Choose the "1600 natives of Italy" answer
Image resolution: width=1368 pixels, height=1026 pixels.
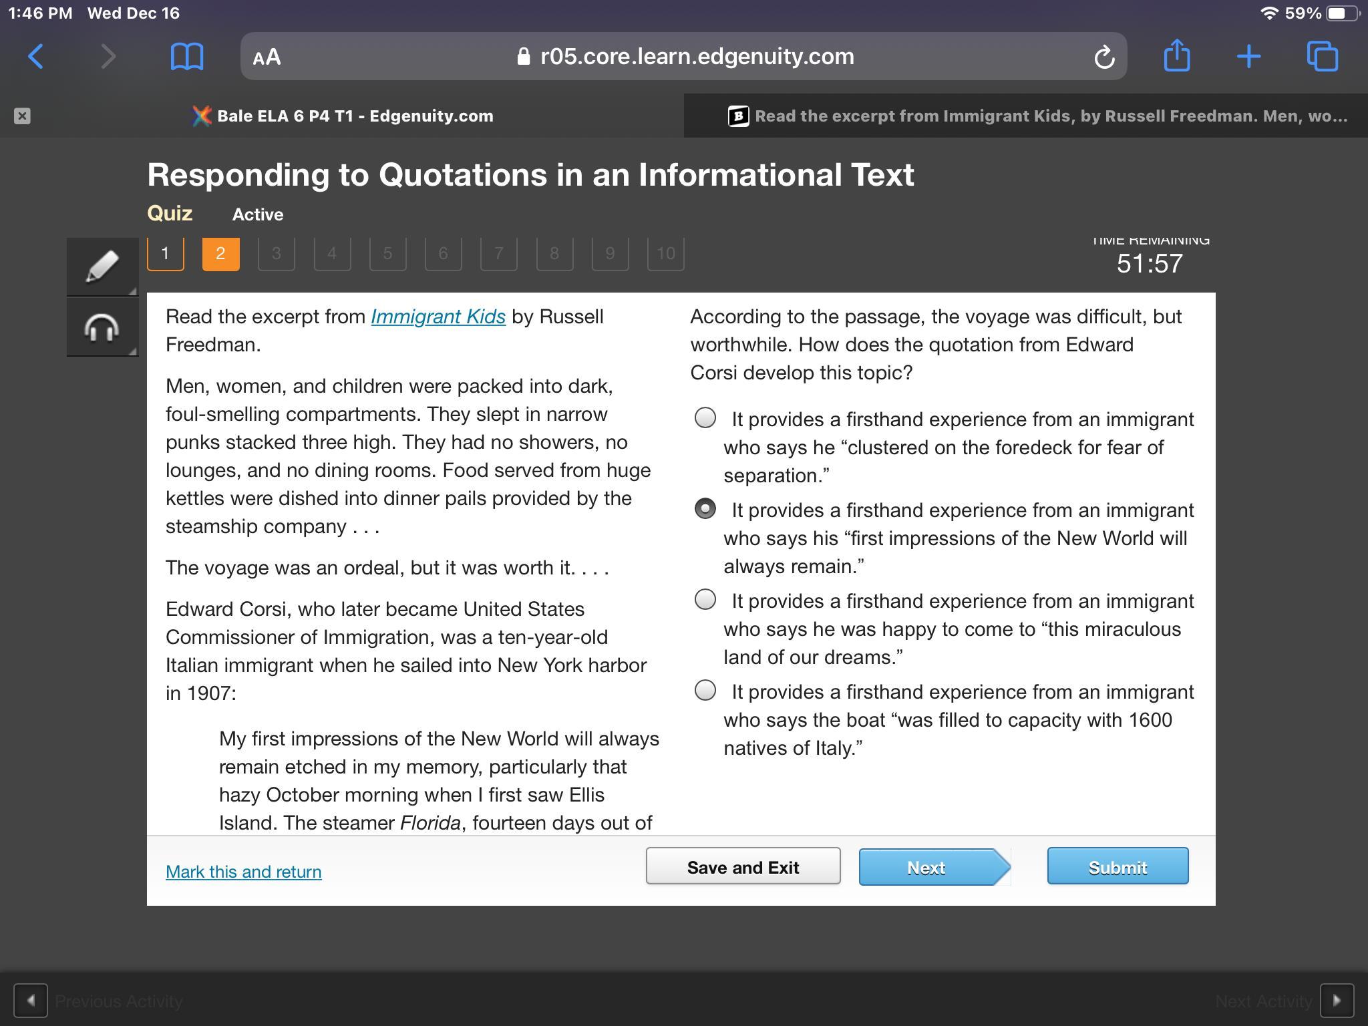(705, 691)
